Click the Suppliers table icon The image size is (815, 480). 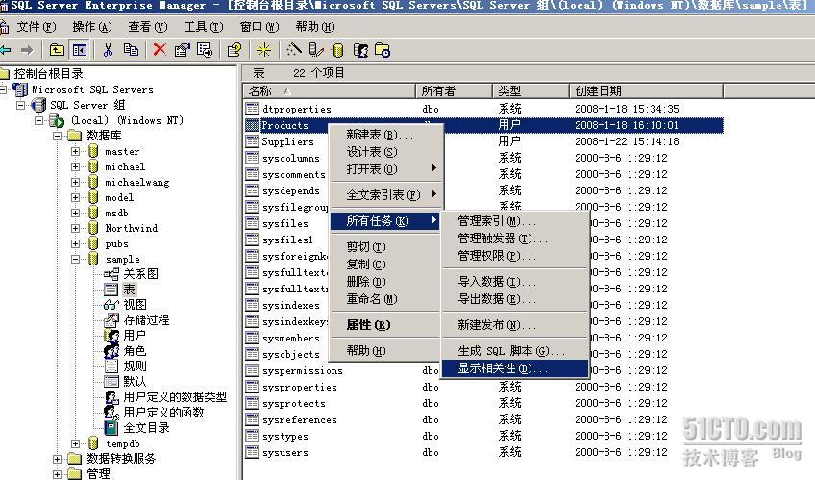(x=252, y=141)
